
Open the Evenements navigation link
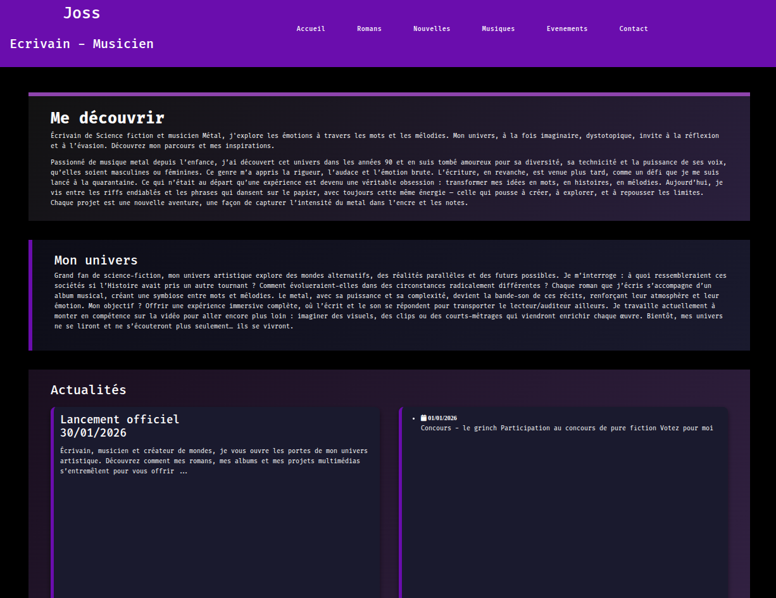click(567, 28)
